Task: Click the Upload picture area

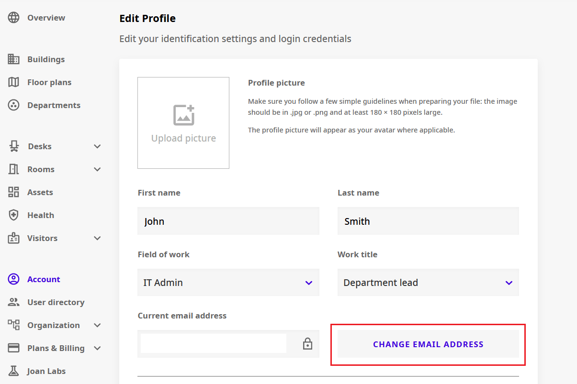Action: point(183,122)
